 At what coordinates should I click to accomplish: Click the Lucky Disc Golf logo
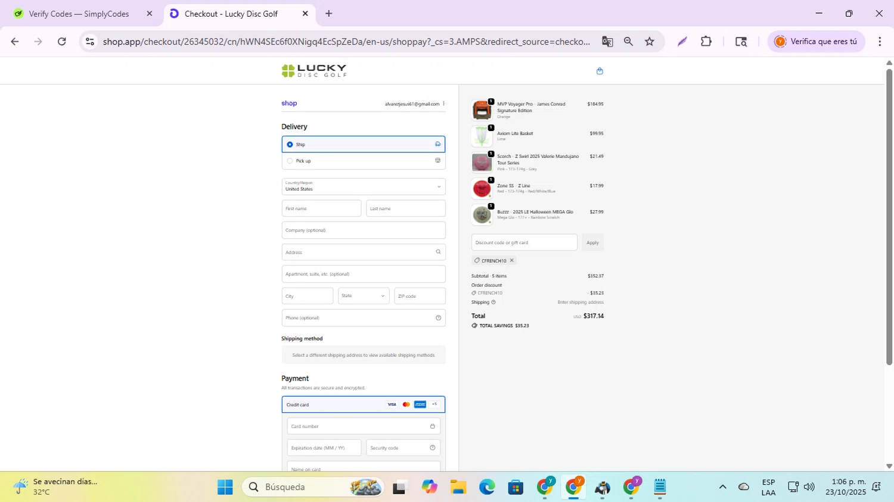coord(314,71)
